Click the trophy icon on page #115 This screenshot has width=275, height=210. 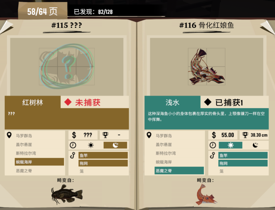click(105, 135)
